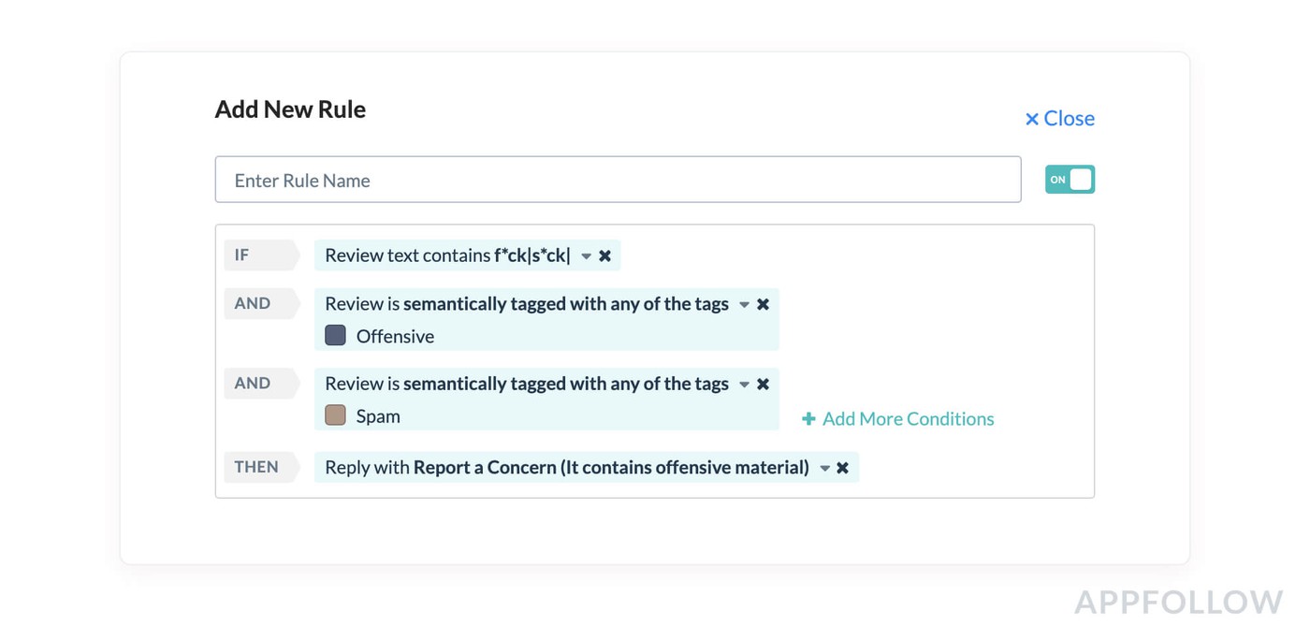Screen dimensions: 1310x640
Task: Select the Spam tag color swatch
Action: pyautogui.click(x=335, y=415)
